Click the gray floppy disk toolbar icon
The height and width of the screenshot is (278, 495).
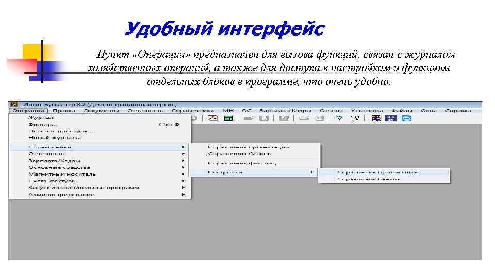263,118
